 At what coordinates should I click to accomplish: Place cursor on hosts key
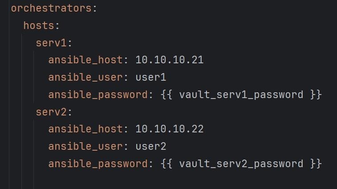pyautogui.click(x=39, y=25)
